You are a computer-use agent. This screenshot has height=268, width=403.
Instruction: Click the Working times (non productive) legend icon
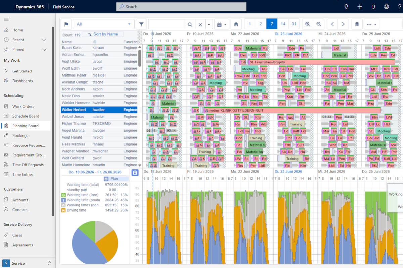(63, 205)
